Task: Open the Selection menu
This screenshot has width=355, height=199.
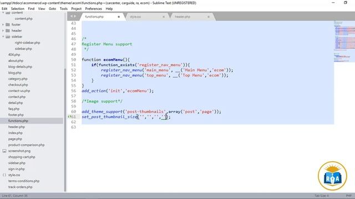Action: point(17,9)
